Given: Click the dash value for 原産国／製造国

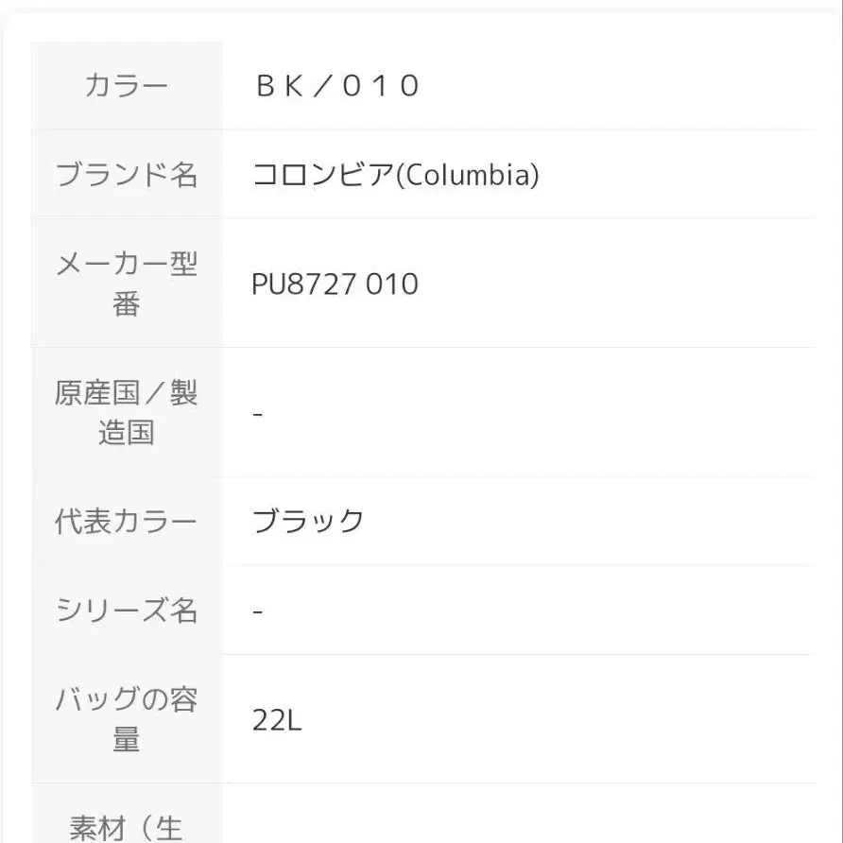Looking at the screenshot, I should [x=257, y=414].
